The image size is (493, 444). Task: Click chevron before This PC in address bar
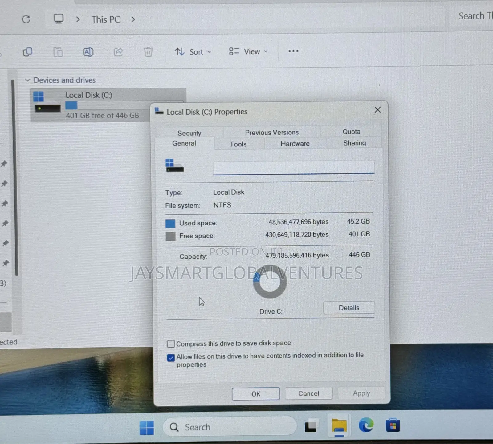[x=78, y=19]
